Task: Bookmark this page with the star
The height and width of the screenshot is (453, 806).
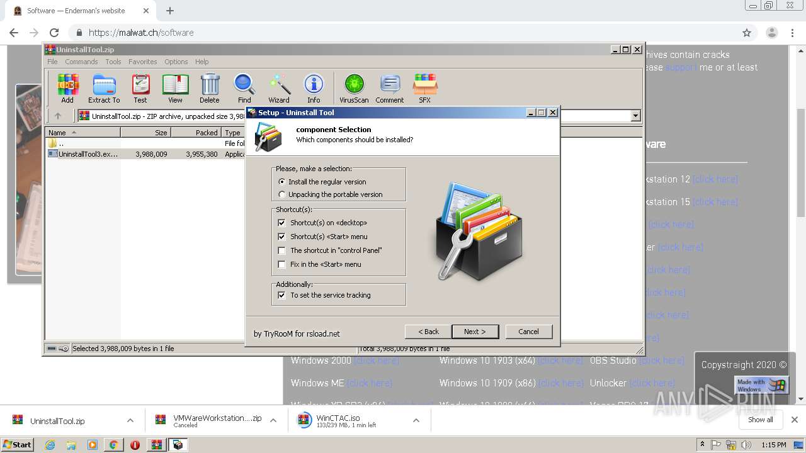Action: tap(747, 33)
